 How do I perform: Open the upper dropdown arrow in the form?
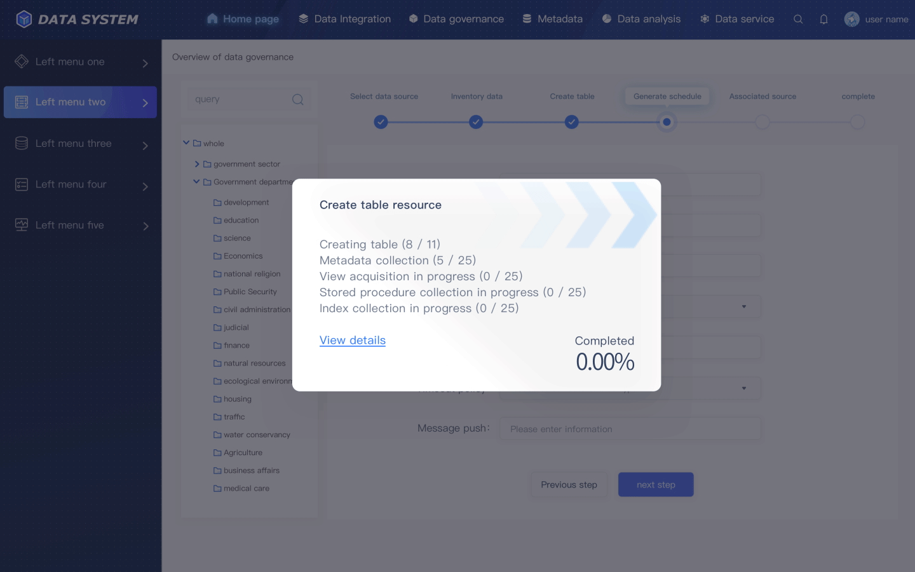pos(744,307)
